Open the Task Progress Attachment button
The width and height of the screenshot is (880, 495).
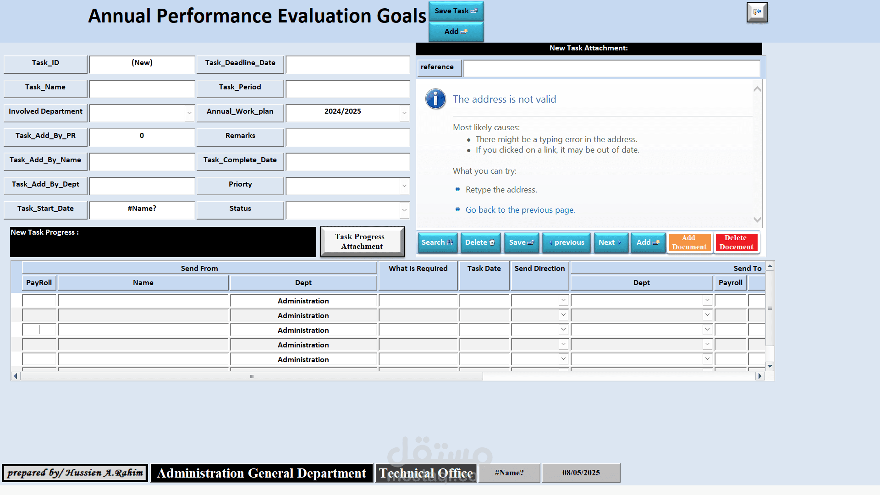362,242
